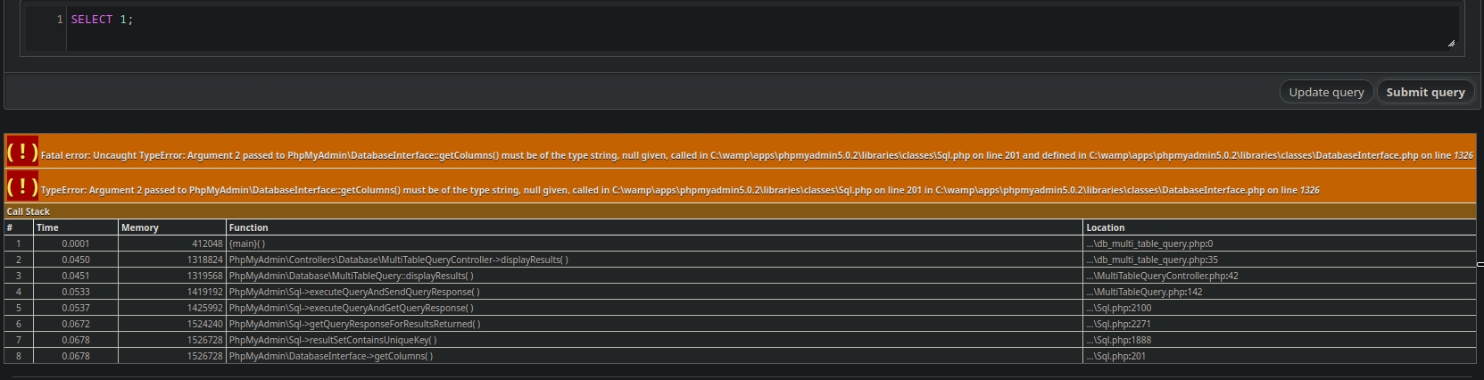
Task: Click the Fatal error warning icon
Action: pos(22,152)
